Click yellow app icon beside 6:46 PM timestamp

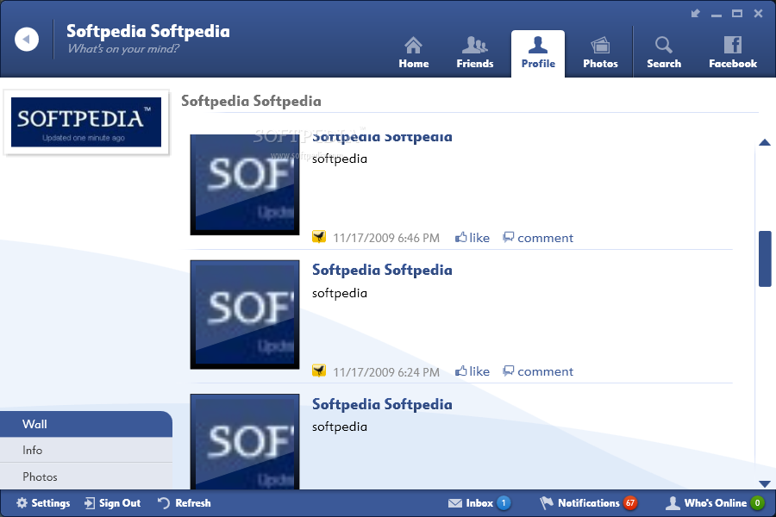coord(319,237)
